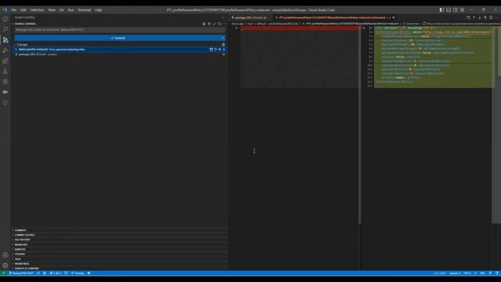Screen dimensions: 501x282
Task: Click remote indicator at status bar left corner
Action: pyautogui.click(x=3, y=273)
